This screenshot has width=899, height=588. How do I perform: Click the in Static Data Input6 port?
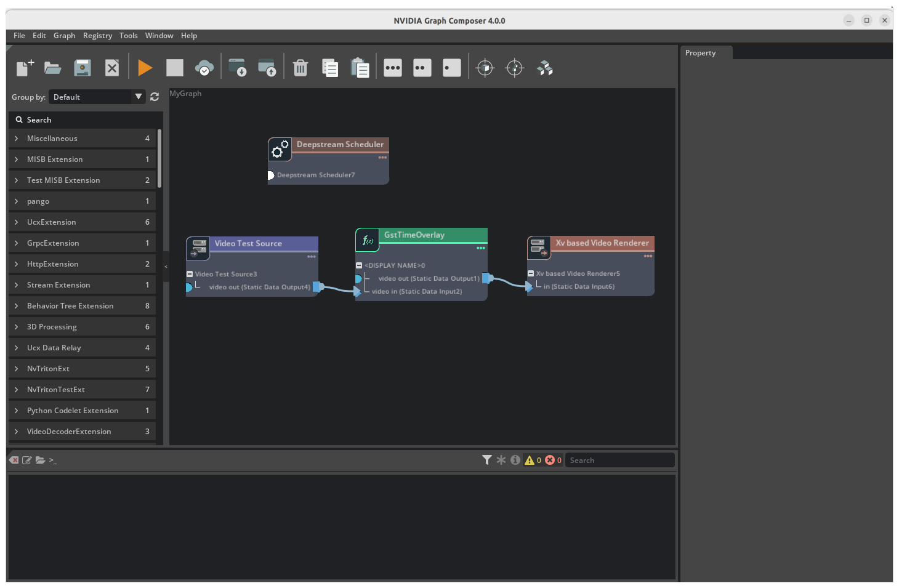(529, 286)
